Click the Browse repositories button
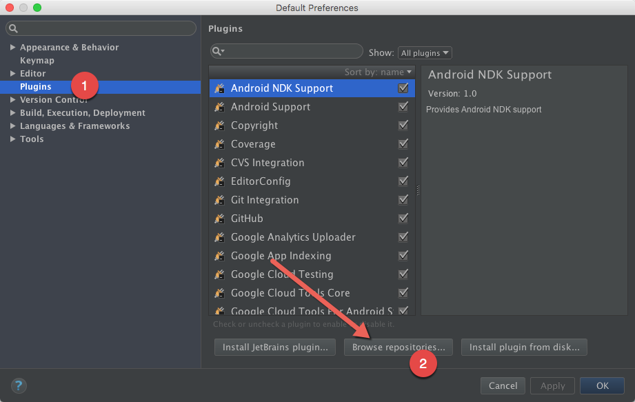This screenshot has height=402, width=635. click(398, 347)
